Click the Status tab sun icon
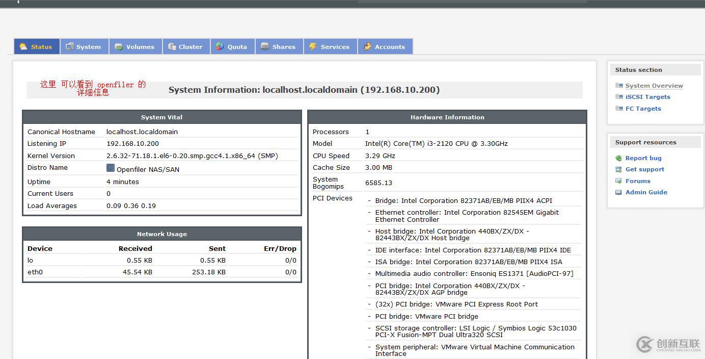This screenshot has width=705, height=359. coord(23,46)
